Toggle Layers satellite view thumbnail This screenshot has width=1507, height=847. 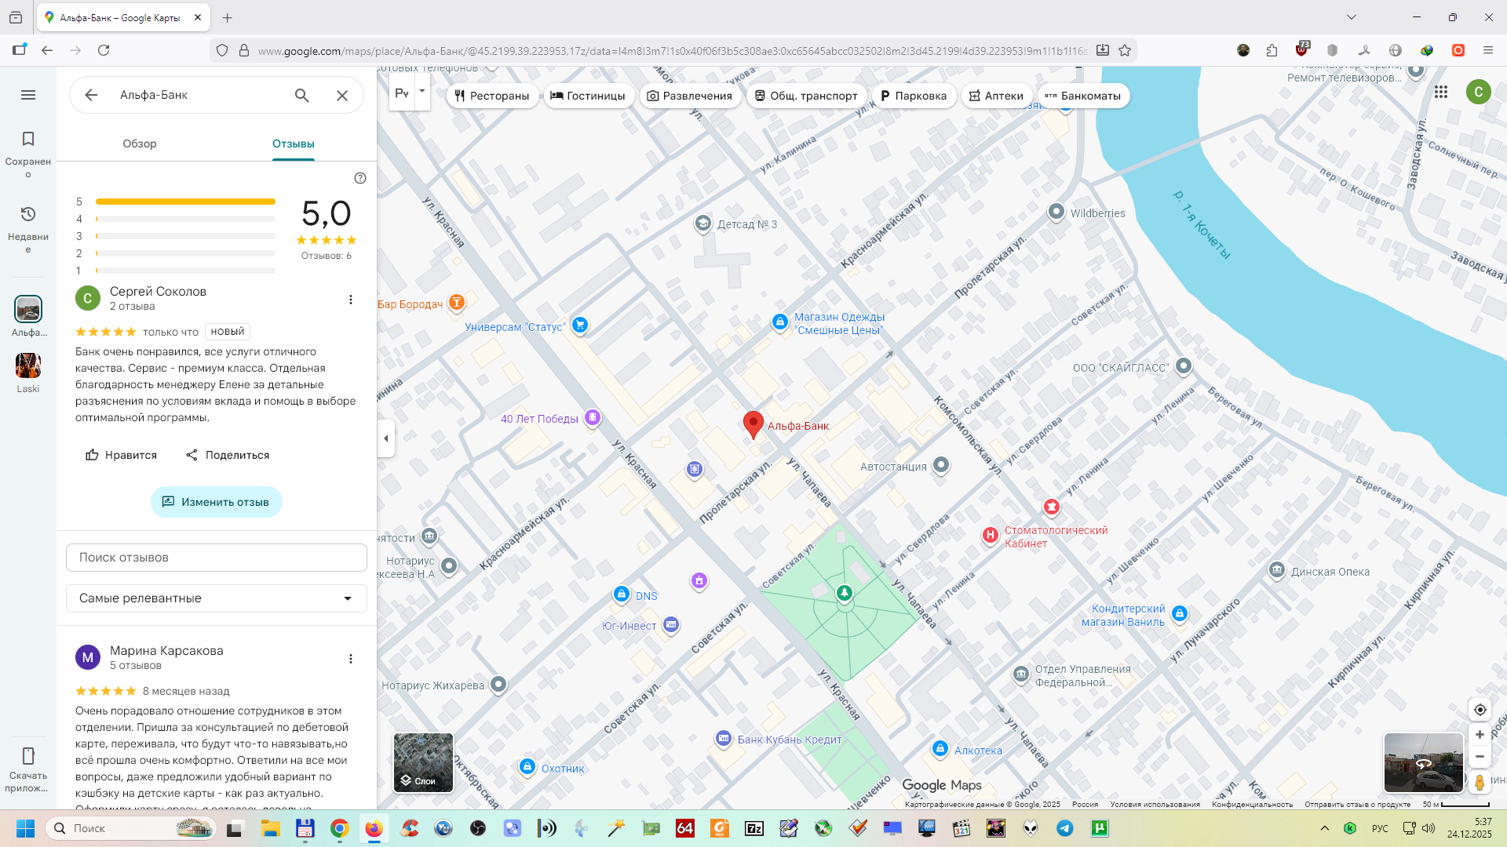[424, 762]
